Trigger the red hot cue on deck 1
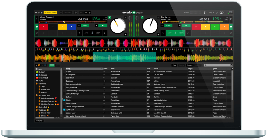Viewport: 267px width, 139px height. (x=43, y=27)
